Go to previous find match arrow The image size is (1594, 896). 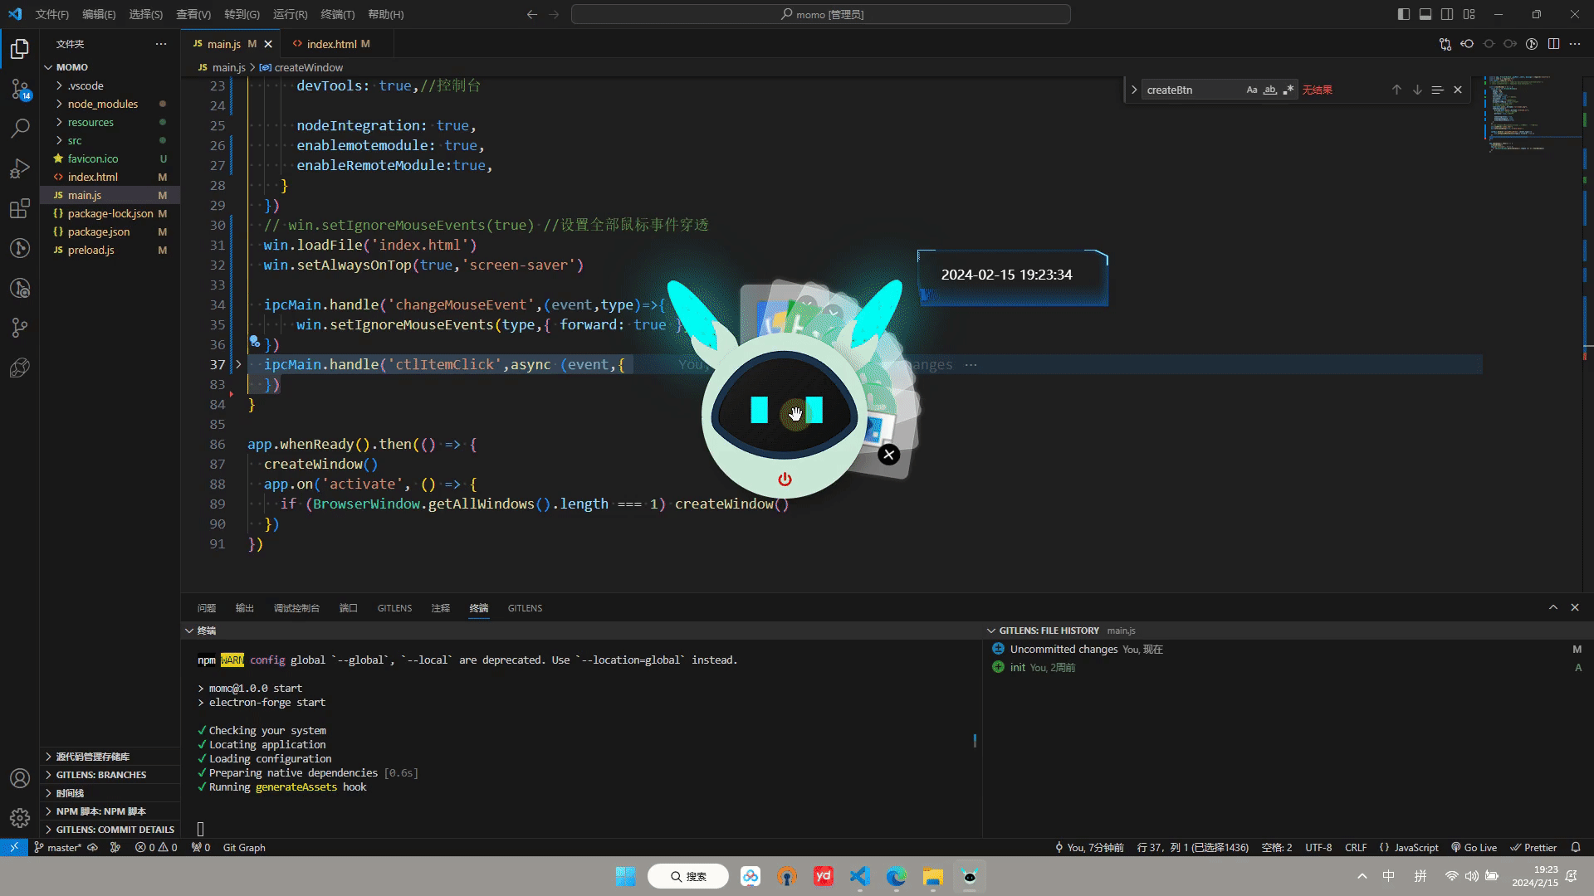[1396, 90]
